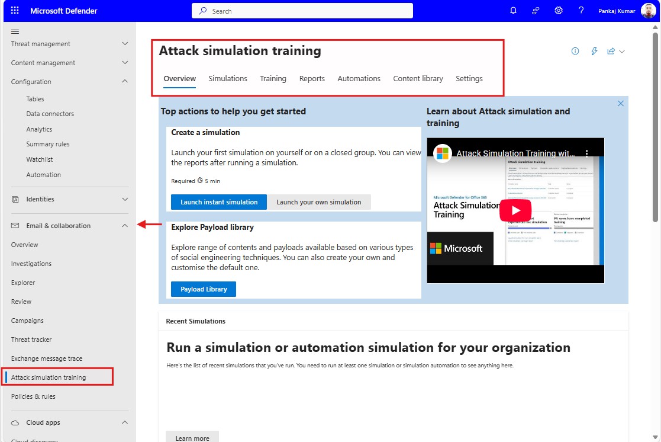Switch to the Simulations tab
The height and width of the screenshot is (442, 661).
pyautogui.click(x=227, y=78)
